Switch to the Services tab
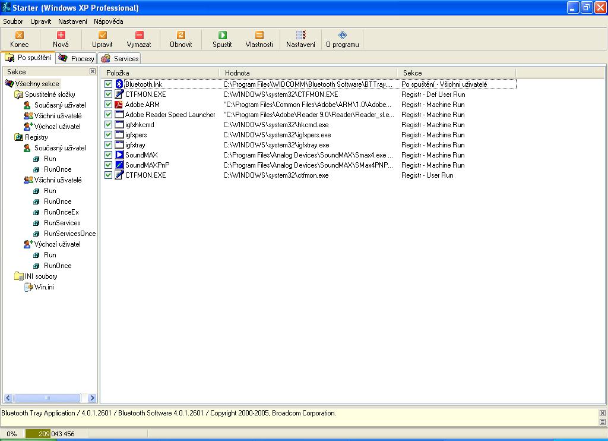This screenshot has width=608, height=441. pyautogui.click(x=119, y=59)
